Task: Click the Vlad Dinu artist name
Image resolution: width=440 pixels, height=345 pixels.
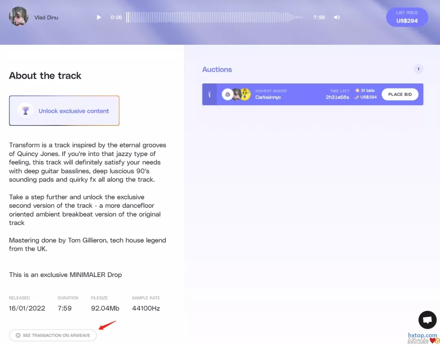Action: point(46,18)
